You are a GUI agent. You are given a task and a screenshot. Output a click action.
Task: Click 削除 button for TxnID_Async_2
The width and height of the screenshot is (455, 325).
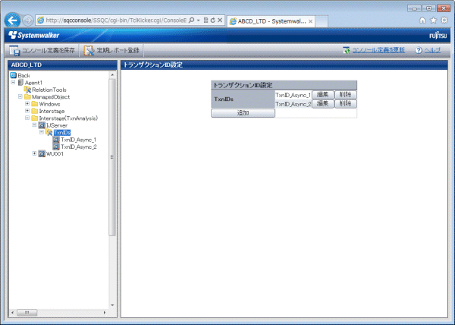point(345,104)
